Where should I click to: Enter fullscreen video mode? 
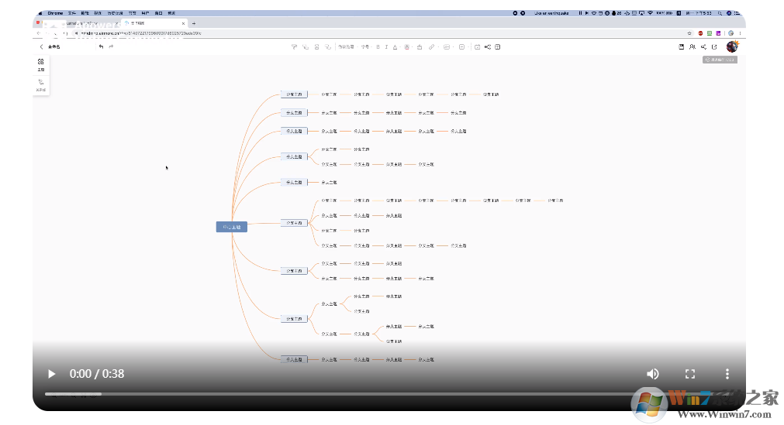pos(689,374)
